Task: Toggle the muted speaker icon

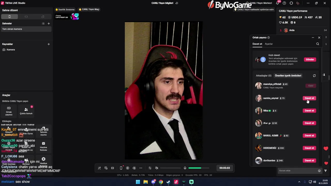Action: pyautogui.click(x=156, y=168)
